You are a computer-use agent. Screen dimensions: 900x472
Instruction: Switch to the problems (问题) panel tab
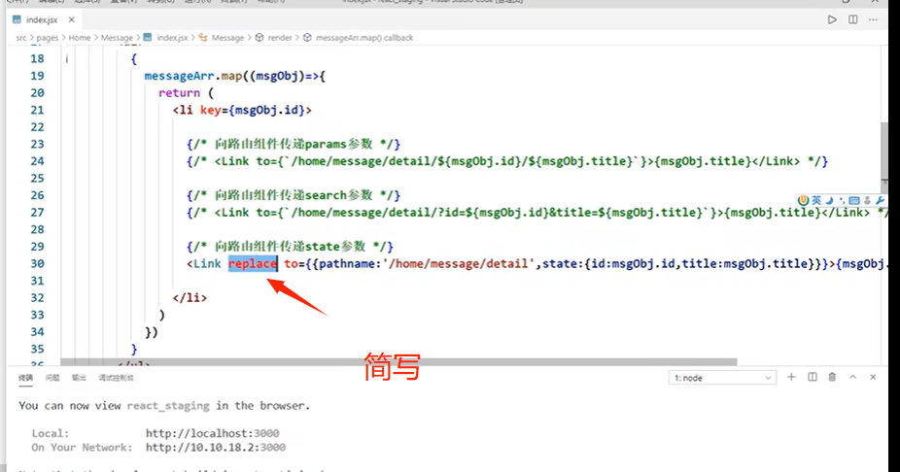(x=52, y=378)
